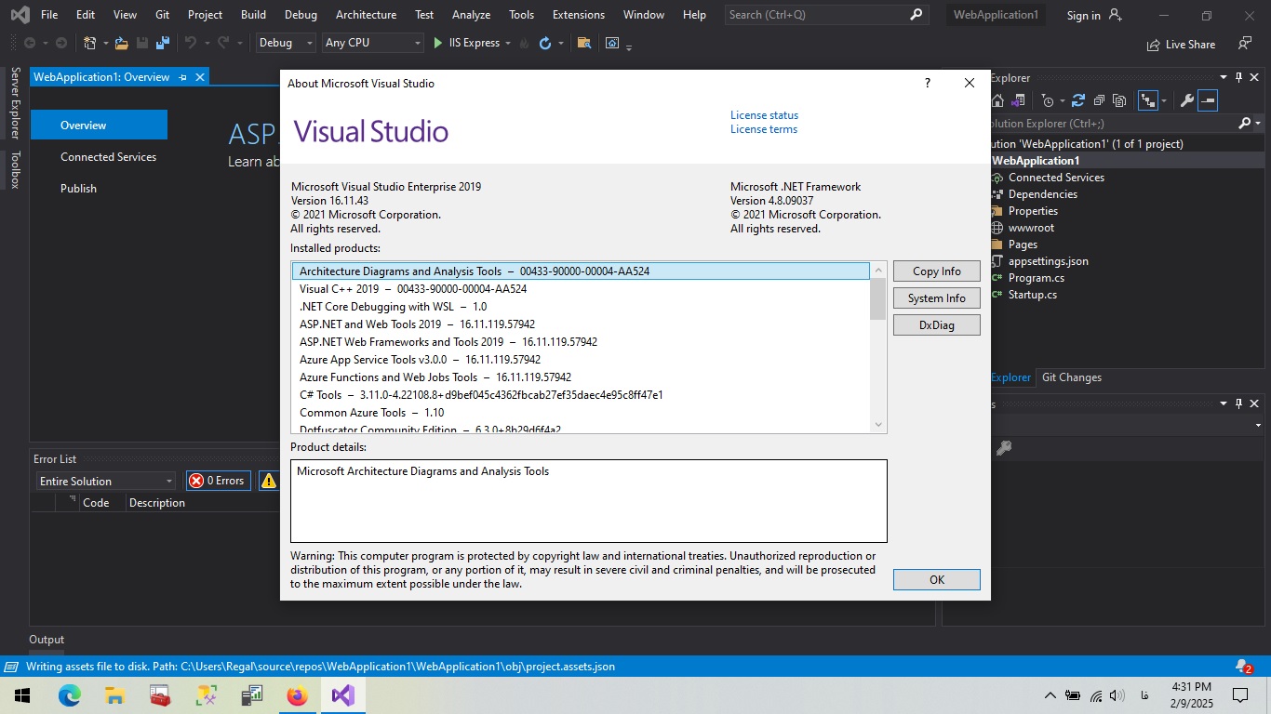Click the installed products scrollbar thumb
1271x714 pixels.
[878, 298]
